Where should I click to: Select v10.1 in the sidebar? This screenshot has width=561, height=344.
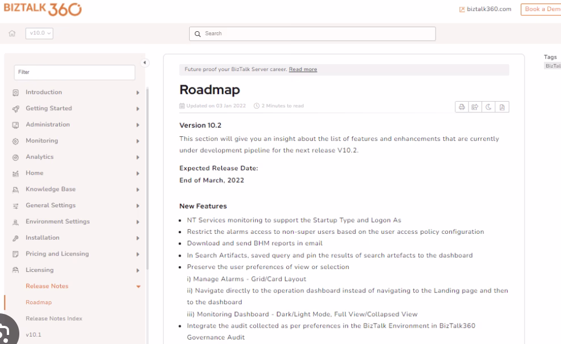[33, 335]
